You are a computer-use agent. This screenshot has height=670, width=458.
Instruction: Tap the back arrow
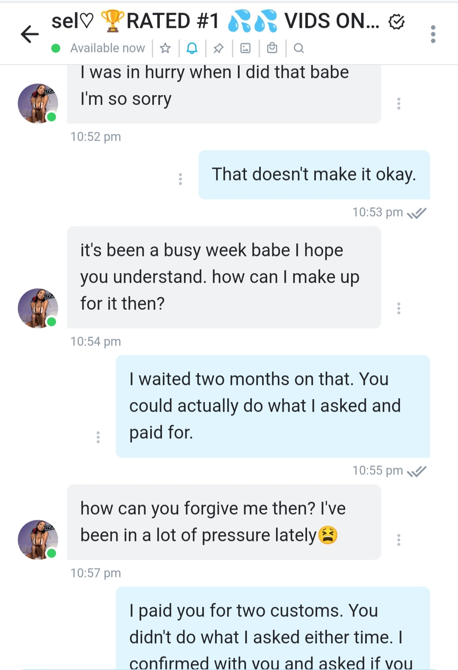(x=30, y=34)
